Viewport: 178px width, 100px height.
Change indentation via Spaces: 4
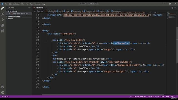150,96
